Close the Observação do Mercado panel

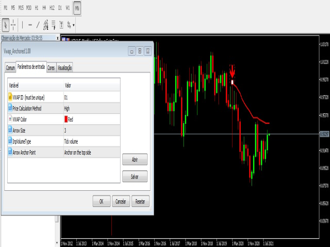[57, 38]
